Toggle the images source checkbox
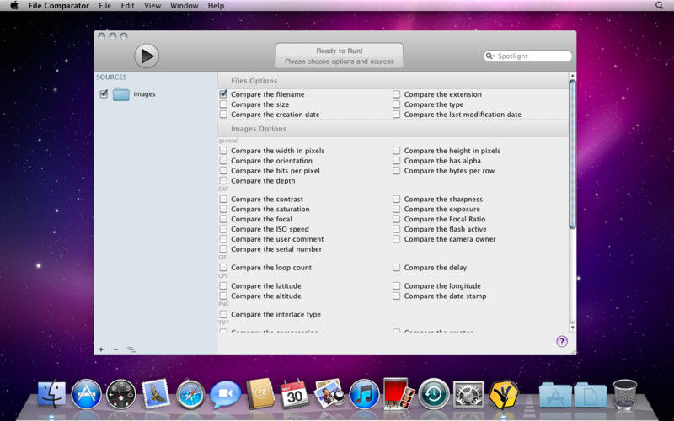 (x=104, y=94)
